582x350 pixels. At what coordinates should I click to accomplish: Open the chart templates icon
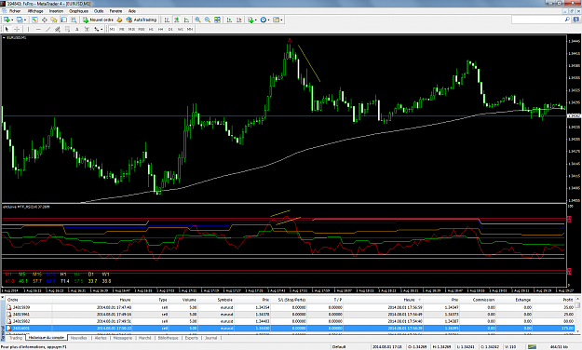pyautogui.click(x=276, y=20)
